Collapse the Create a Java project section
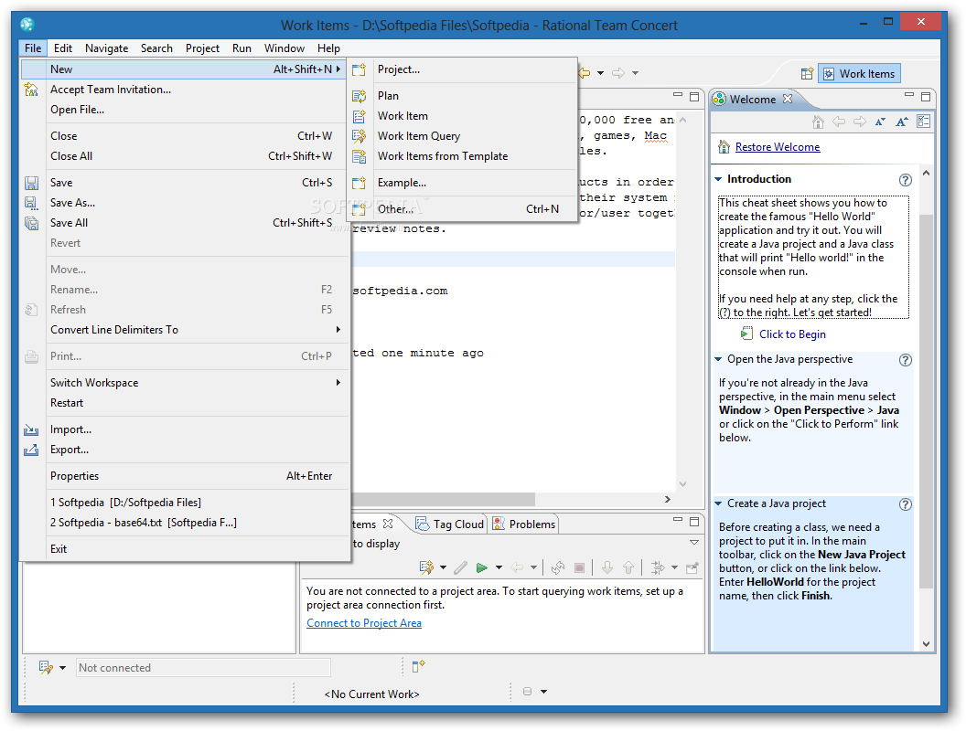The image size is (966, 731). (718, 503)
